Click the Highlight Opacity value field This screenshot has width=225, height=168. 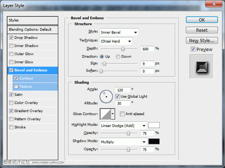click(147, 133)
